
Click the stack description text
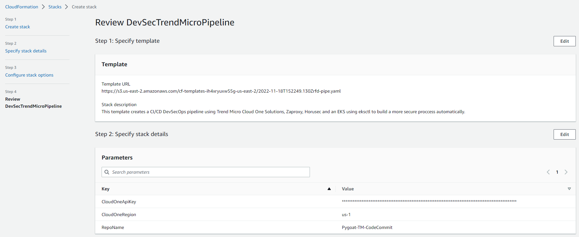coord(283,112)
